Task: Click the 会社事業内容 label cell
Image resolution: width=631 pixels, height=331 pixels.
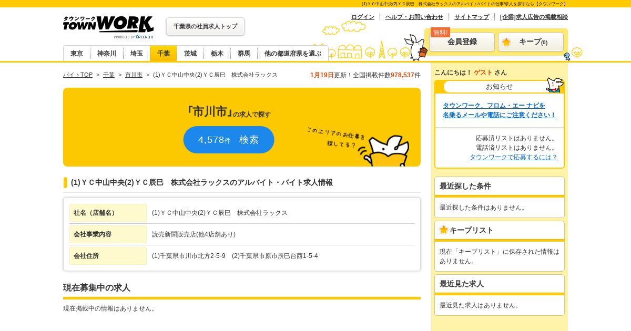Action: (x=108, y=234)
